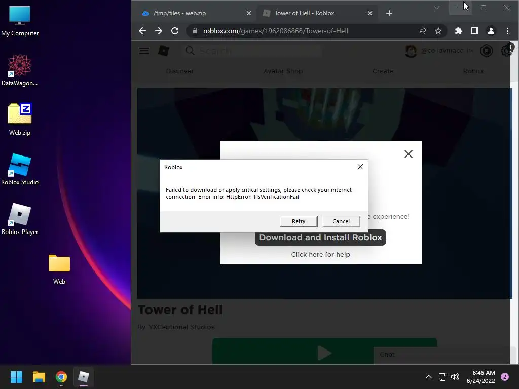Select the Web folder on desktop
The width and height of the screenshot is (519, 389).
[59, 268]
